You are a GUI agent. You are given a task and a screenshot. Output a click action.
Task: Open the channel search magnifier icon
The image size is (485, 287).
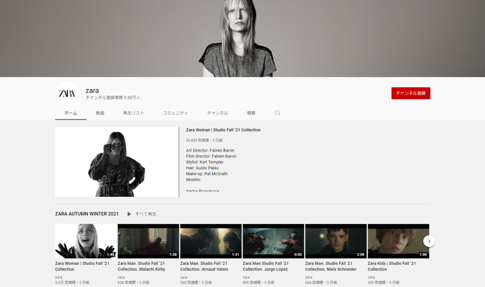(x=278, y=113)
